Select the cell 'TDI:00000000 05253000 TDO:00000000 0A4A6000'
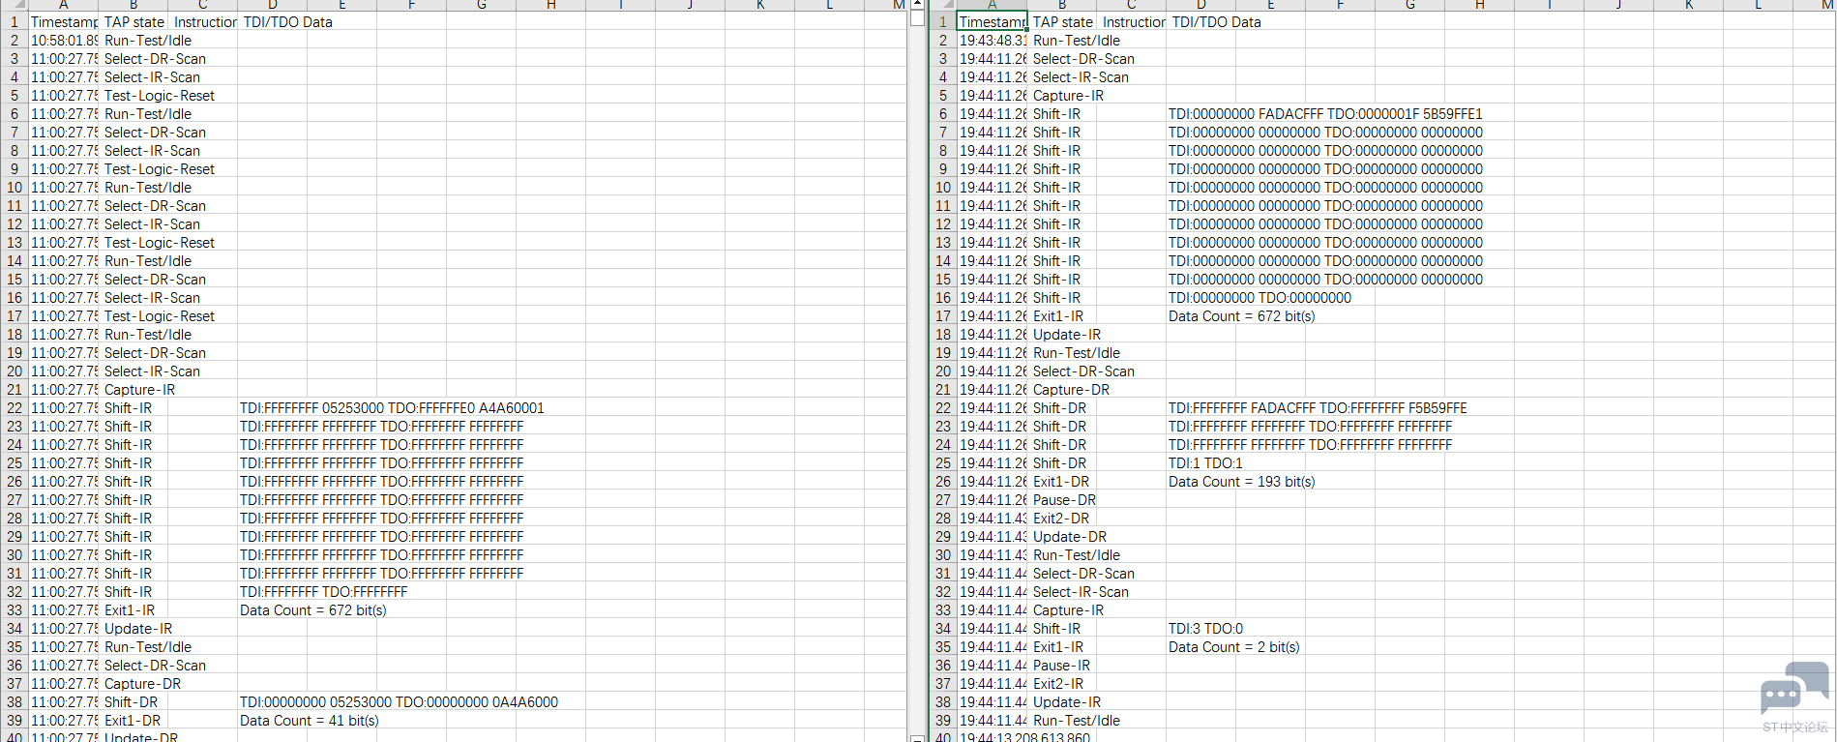This screenshot has height=742, width=1837. [399, 701]
